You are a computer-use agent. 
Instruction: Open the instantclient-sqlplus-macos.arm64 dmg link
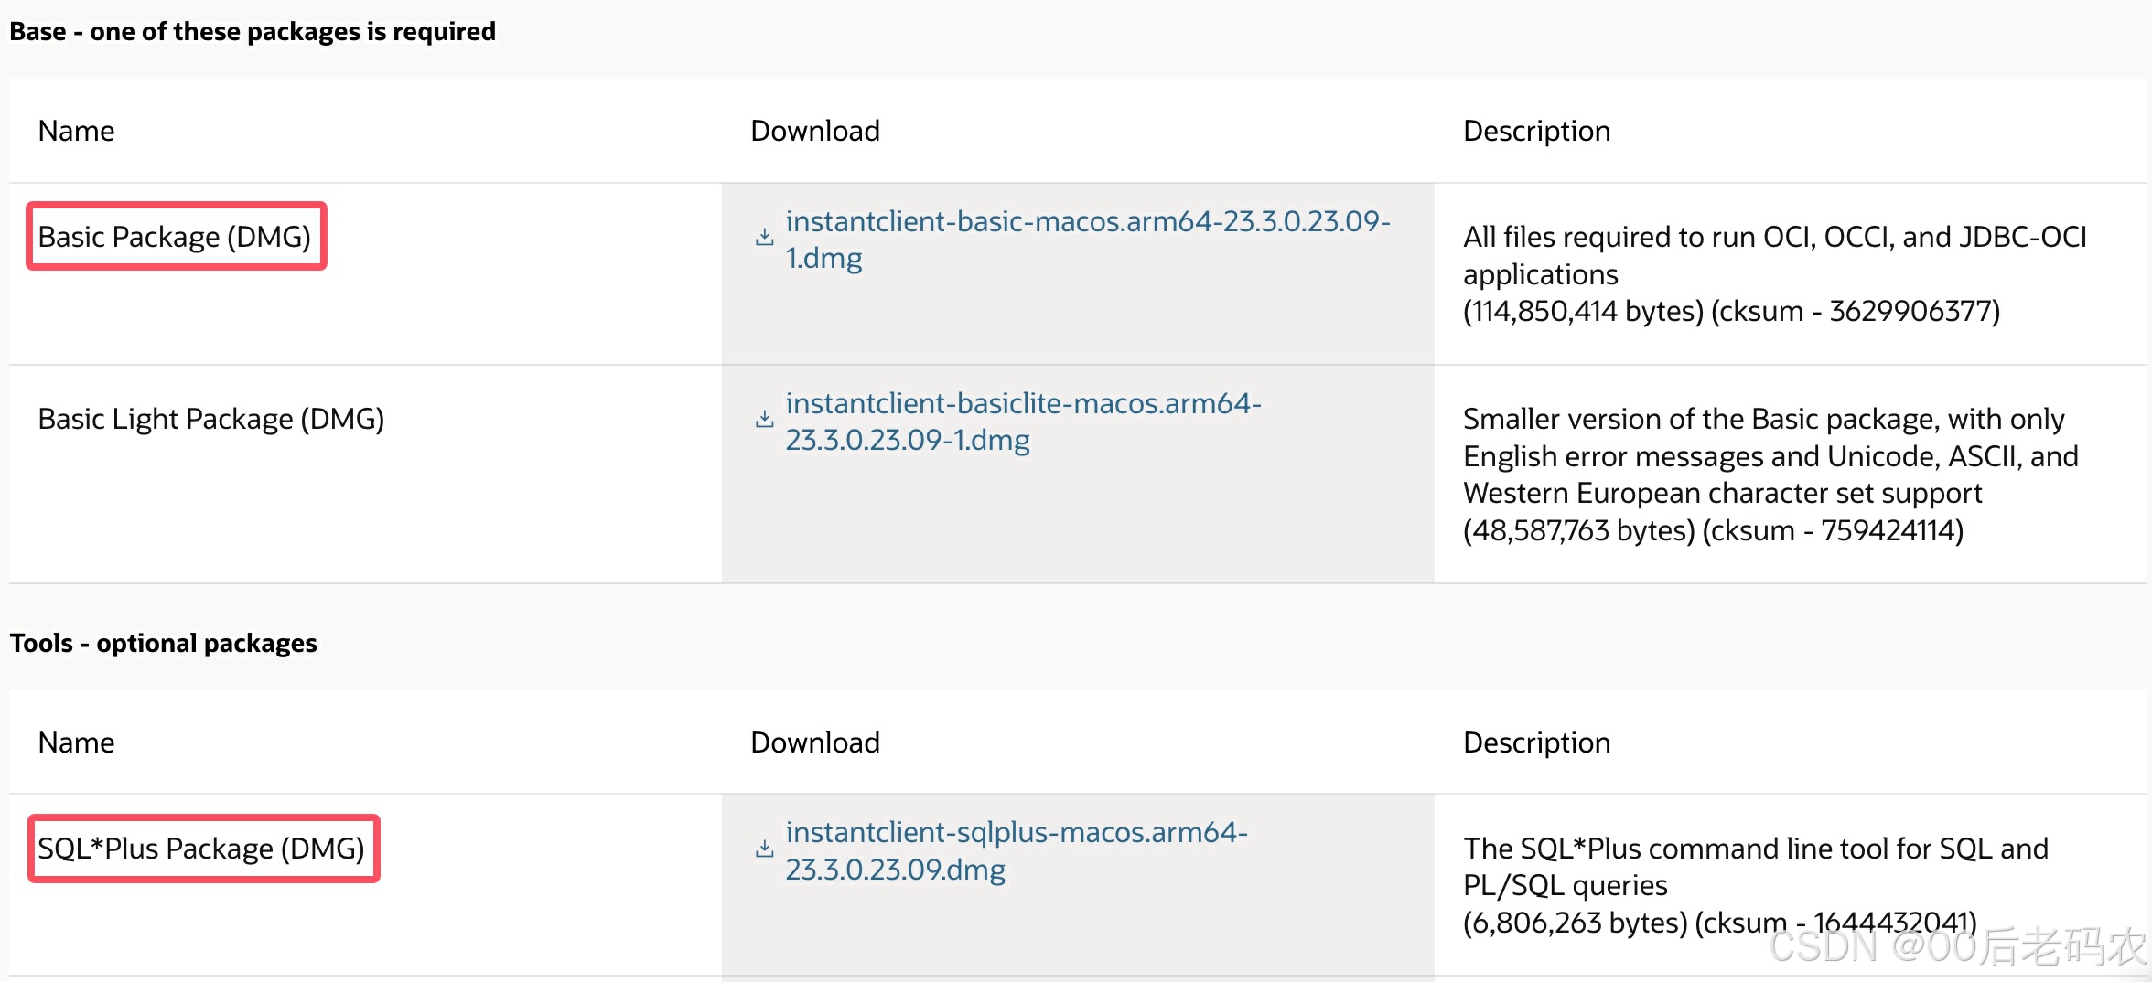[1016, 833]
